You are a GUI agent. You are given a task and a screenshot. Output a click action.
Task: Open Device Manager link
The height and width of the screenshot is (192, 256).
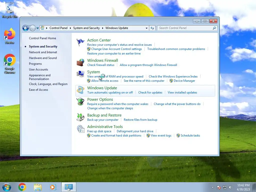(184, 81)
